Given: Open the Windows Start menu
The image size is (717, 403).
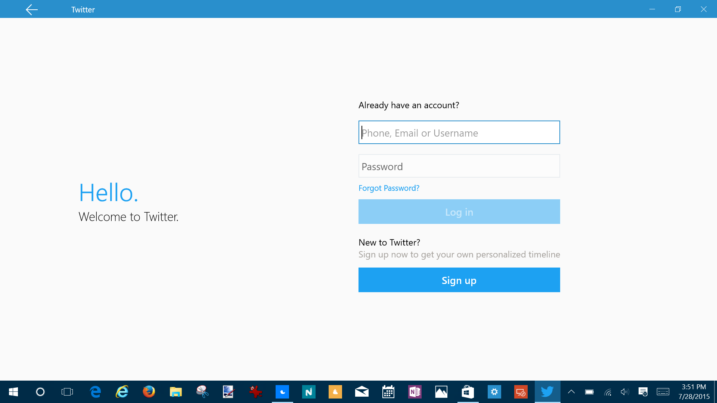Looking at the screenshot, I should (x=13, y=392).
